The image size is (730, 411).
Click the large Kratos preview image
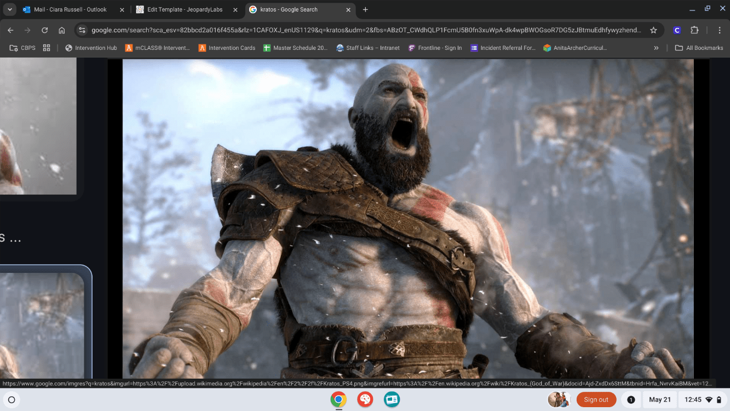pyautogui.click(x=408, y=219)
